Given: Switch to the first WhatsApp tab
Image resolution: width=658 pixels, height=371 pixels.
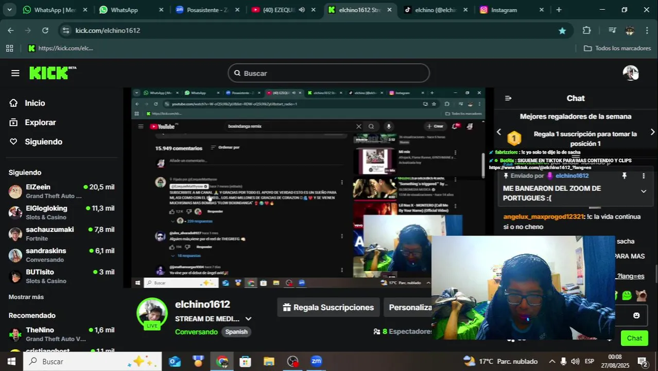Looking at the screenshot, I should tap(56, 10).
